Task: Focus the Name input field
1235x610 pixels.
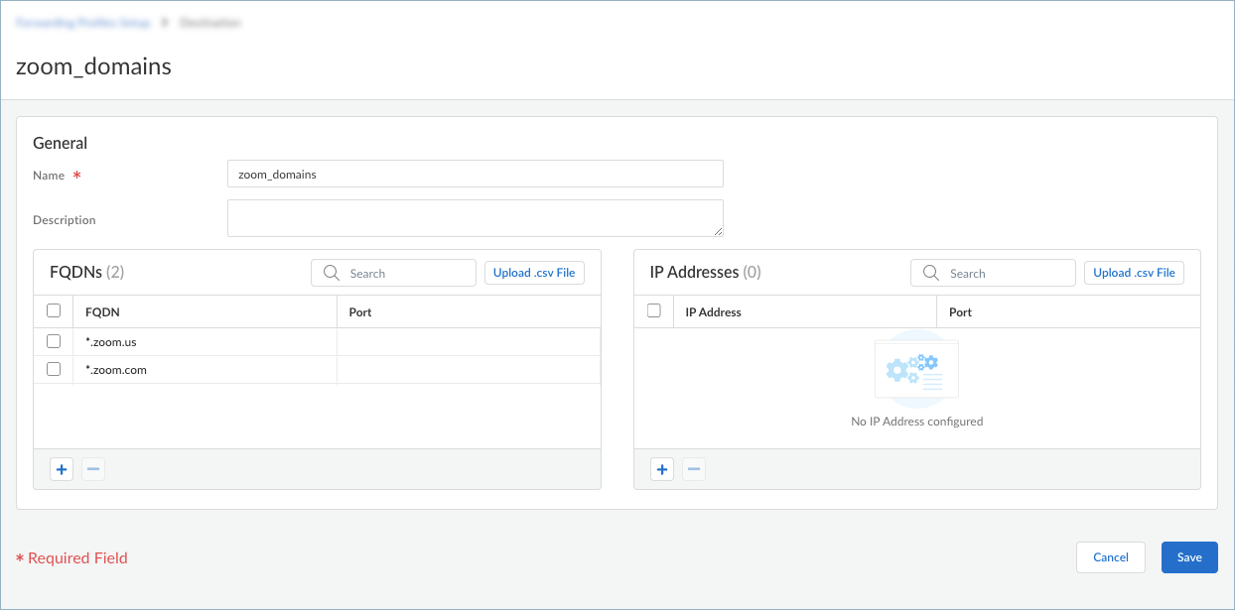Action: click(475, 175)
